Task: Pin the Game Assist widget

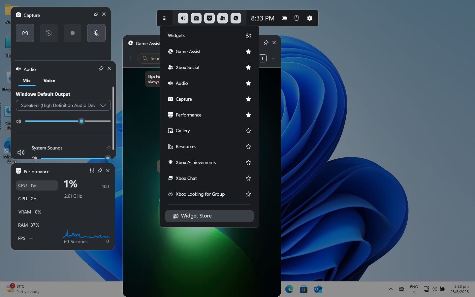Action: pyautogui.click(x=266, y=43)
